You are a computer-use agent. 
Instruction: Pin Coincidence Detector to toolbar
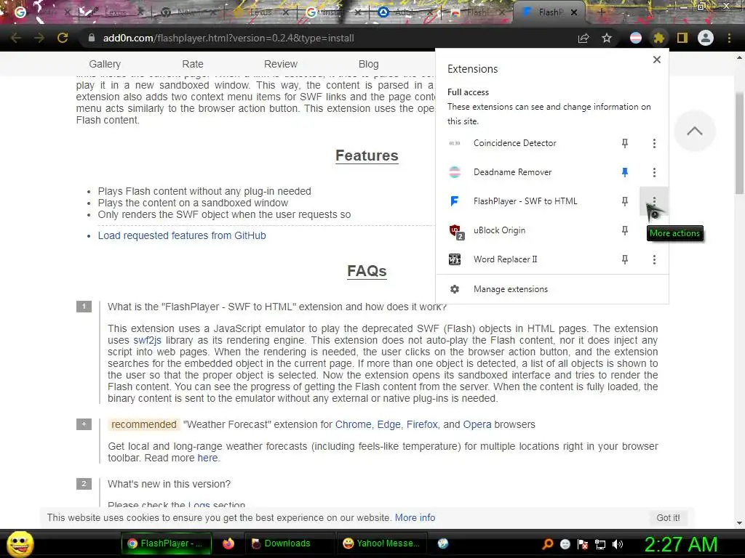(x=625, y=143)
